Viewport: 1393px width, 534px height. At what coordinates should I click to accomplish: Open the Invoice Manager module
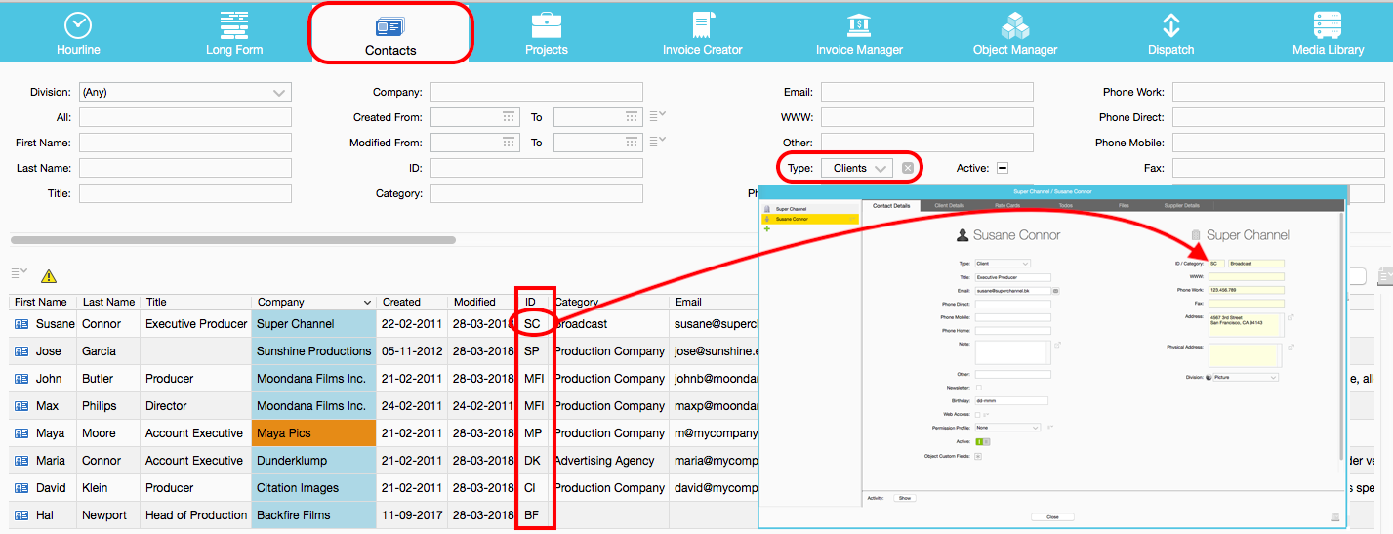click(x=859, y=32)
